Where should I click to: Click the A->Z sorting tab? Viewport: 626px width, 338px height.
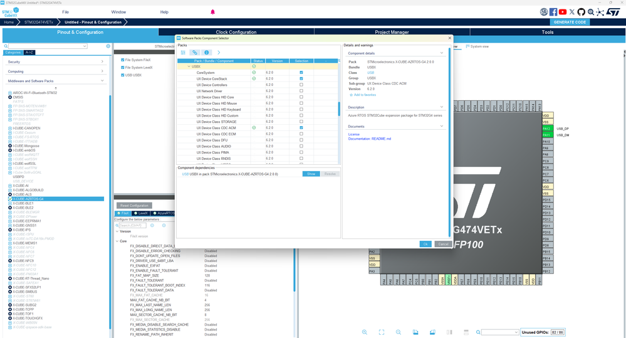(29, 52)
